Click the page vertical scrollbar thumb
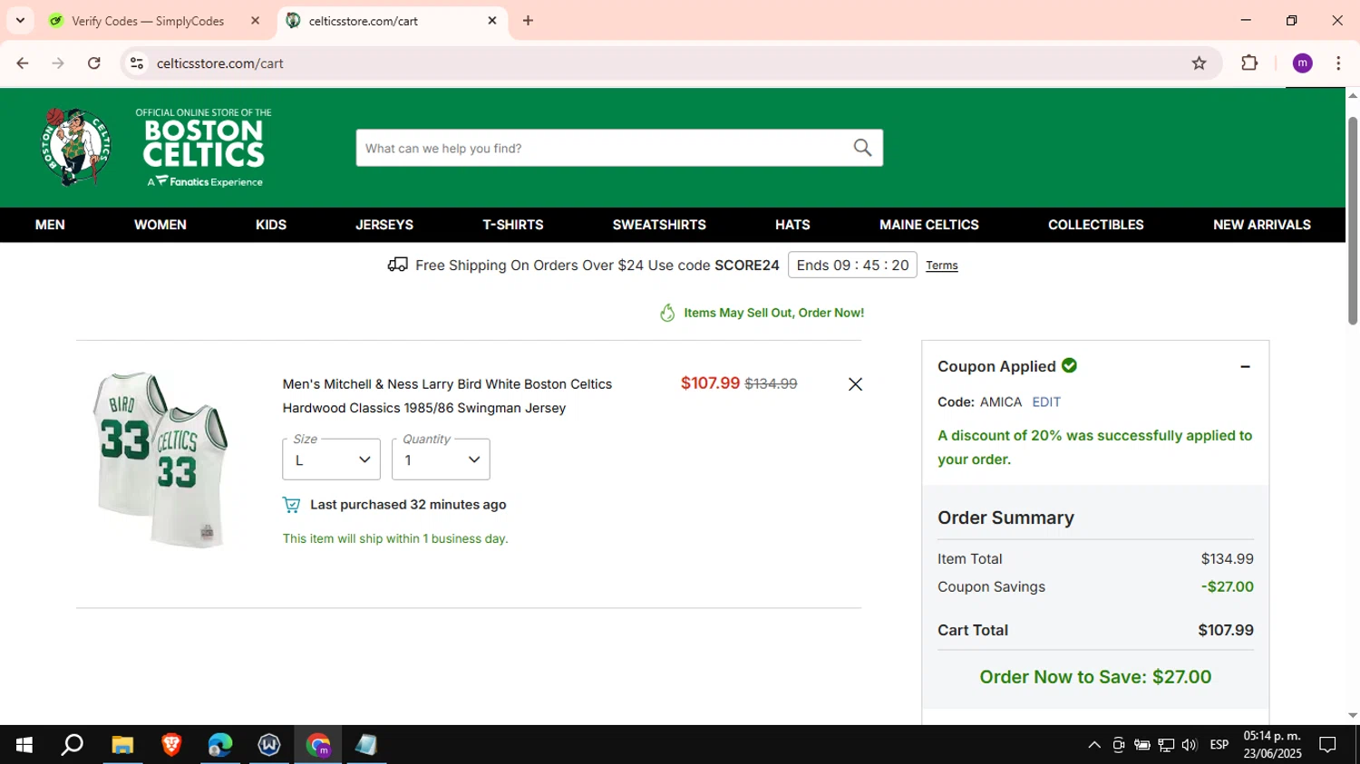This screenshot has width=1360, height=764. 1353,220
